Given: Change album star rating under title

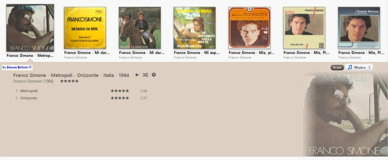Looking at the screenshot, I should click(69, 81).
